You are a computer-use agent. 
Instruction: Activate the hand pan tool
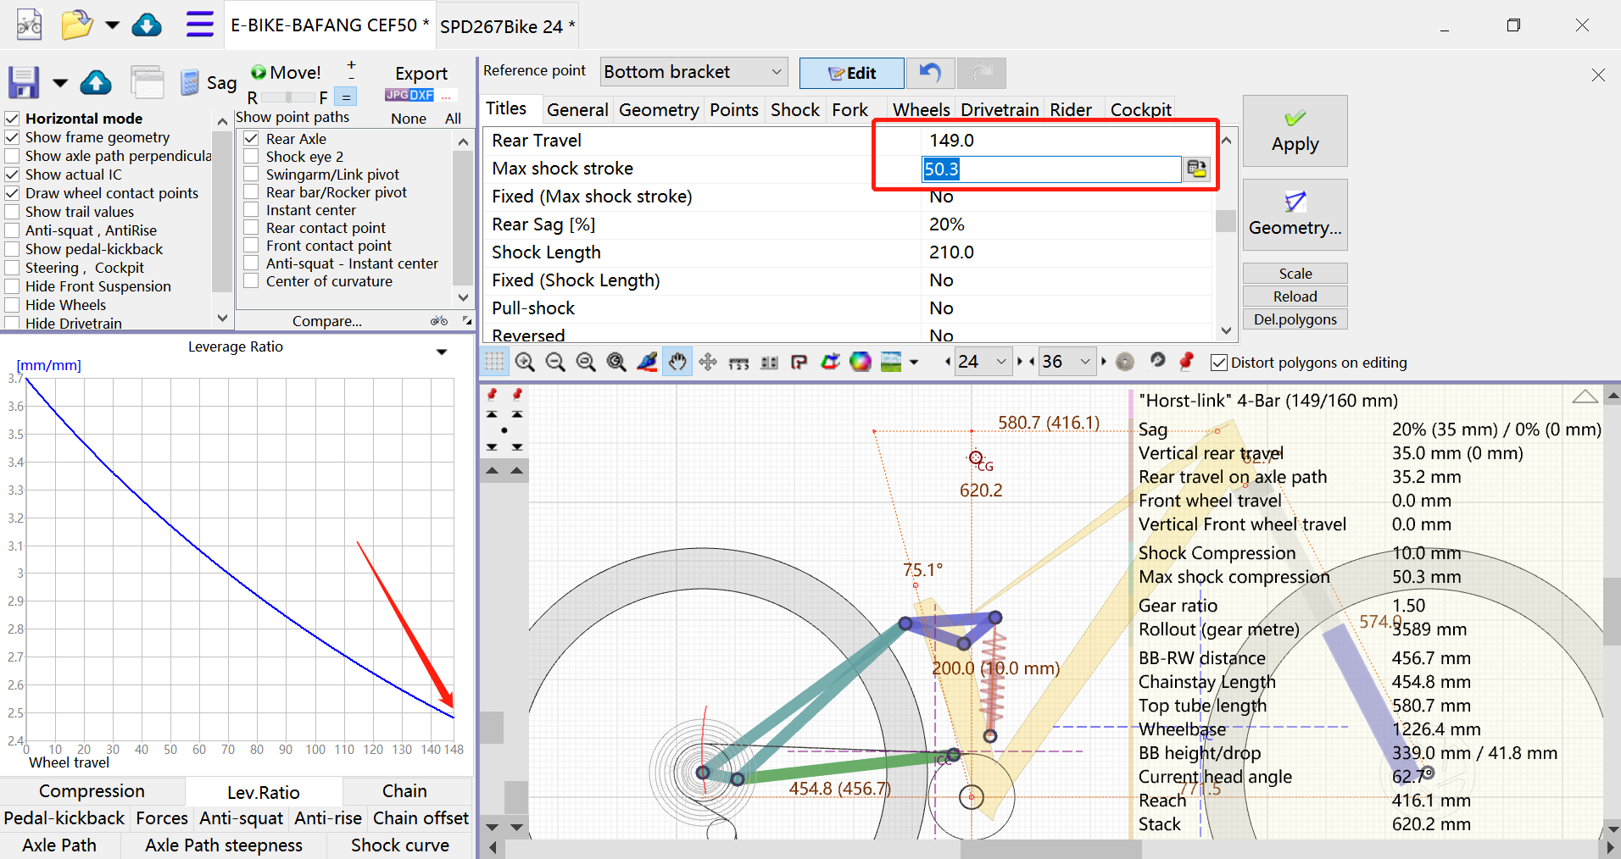(x=677, y=363)
